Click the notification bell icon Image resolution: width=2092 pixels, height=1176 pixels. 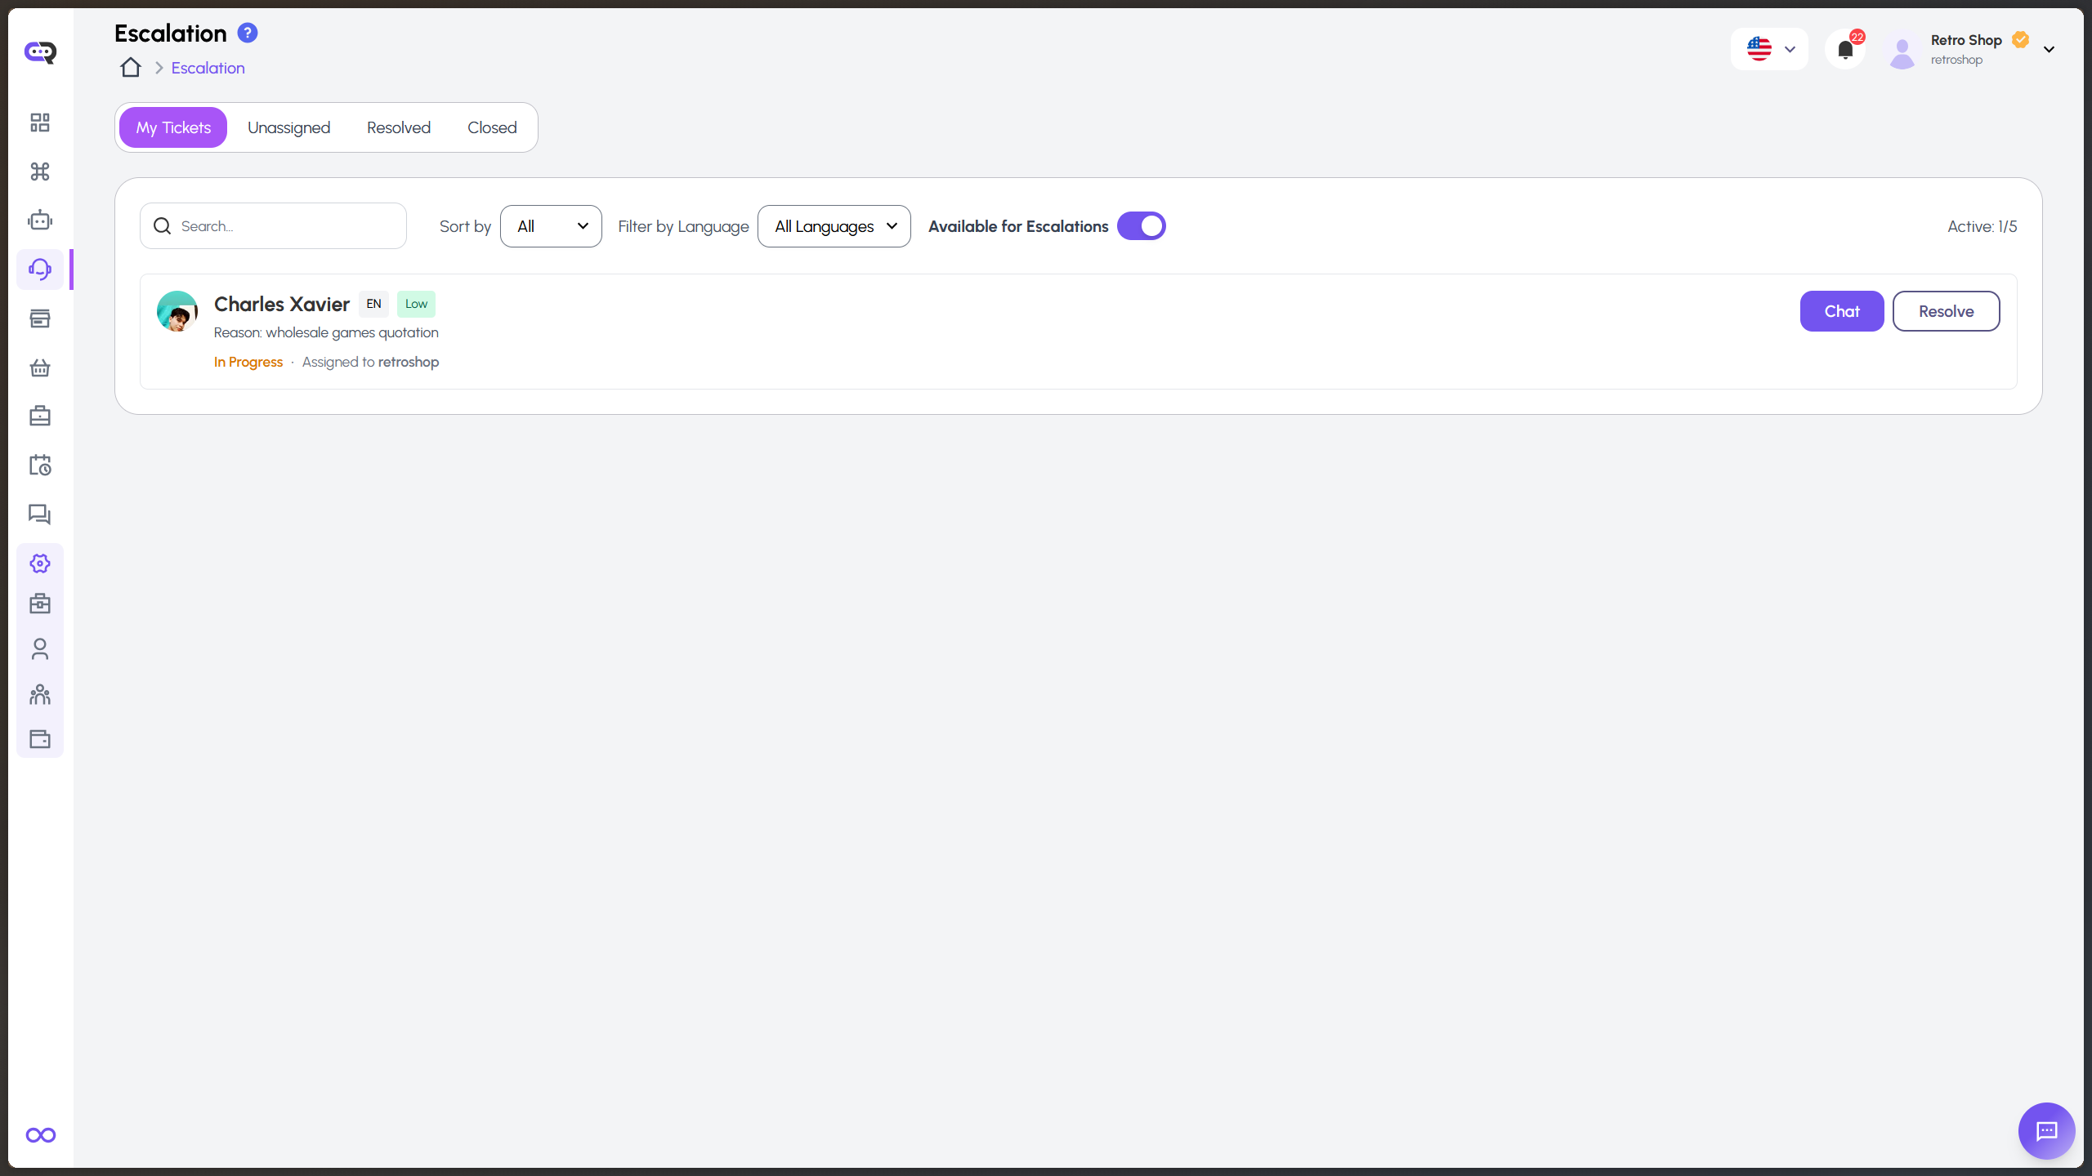pyautogui.click(x=1845, y=50)
